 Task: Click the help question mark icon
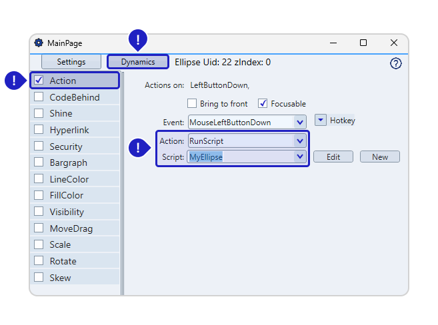point(395,64)
